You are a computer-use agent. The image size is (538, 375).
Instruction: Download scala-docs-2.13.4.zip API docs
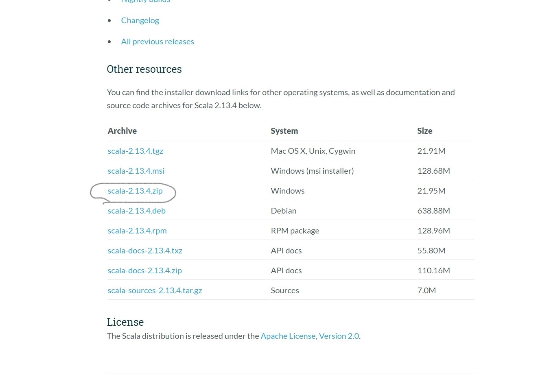[144, 270]
